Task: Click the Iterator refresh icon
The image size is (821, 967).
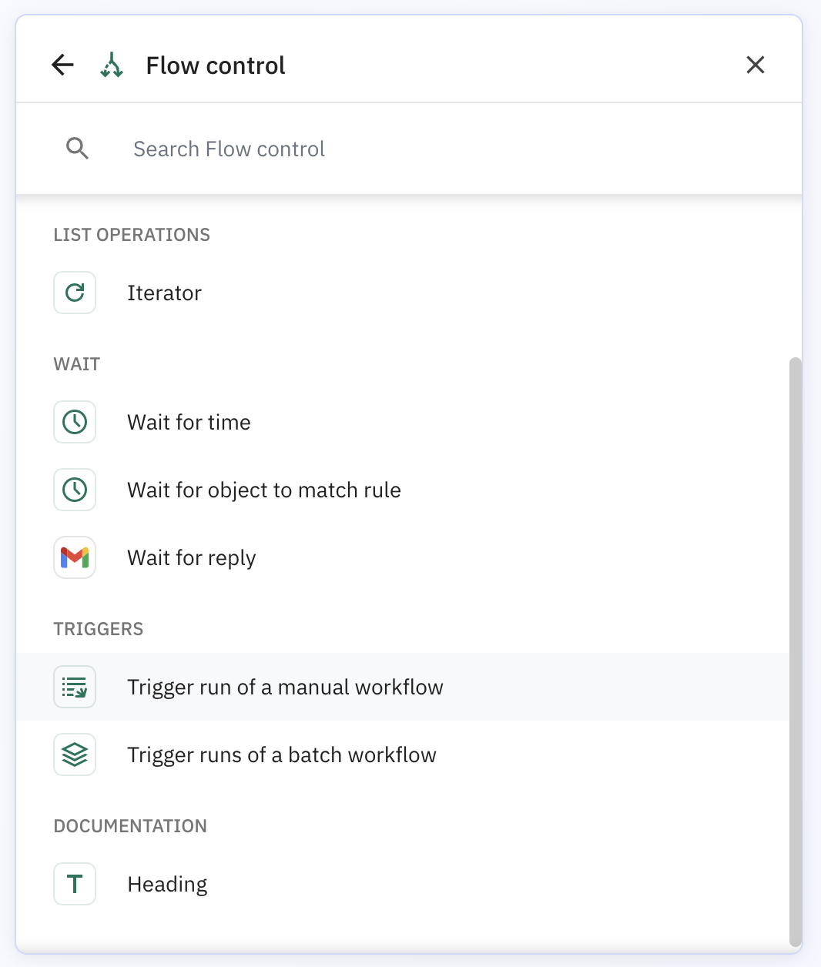Action: click(x=75, y=293)
